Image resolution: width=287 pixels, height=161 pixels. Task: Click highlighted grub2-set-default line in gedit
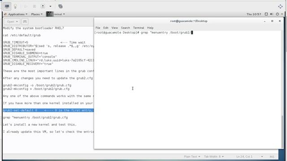(x=48, y=110)
